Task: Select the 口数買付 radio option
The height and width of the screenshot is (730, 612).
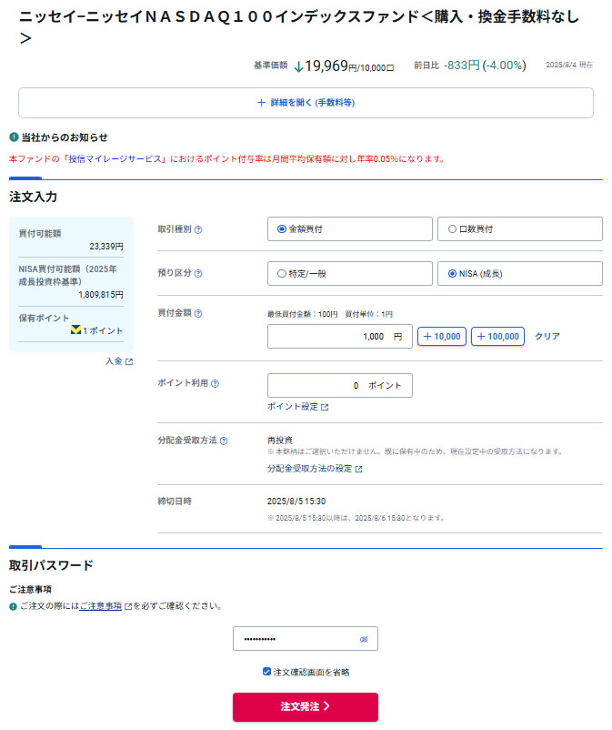Action: [x=452, y=229]
